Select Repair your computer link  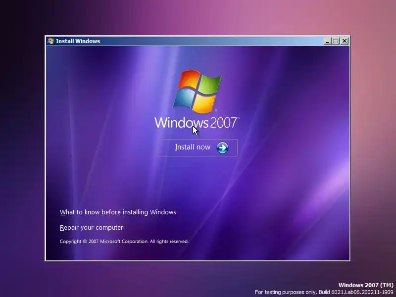92,228
